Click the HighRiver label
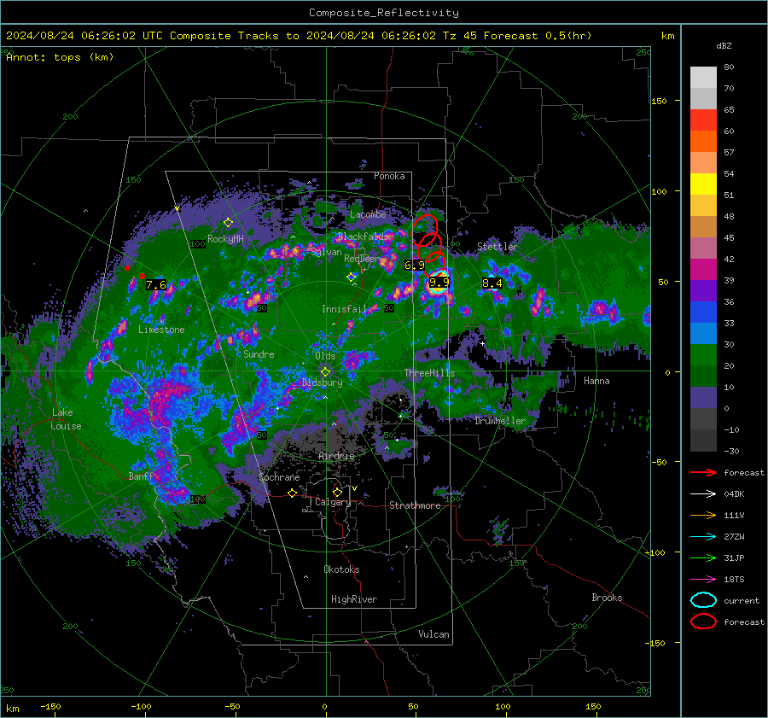This screenshot has width=768, height=718. coord(354,599)
